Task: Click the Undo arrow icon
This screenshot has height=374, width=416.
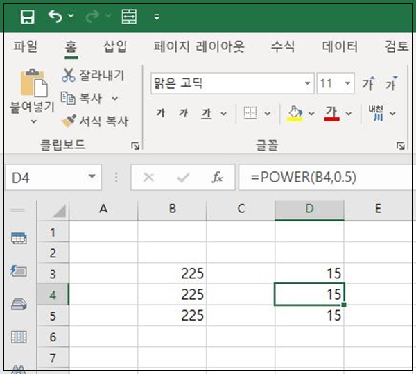Action: [55, 17]
